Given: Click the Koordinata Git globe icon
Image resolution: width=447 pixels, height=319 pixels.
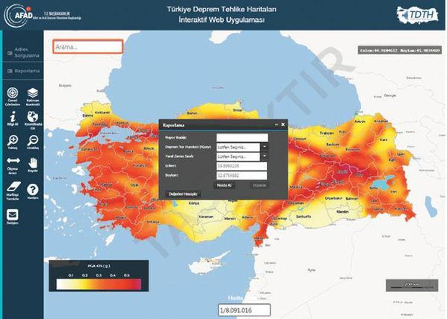Looking at the screenshot, I should (33, 117).
